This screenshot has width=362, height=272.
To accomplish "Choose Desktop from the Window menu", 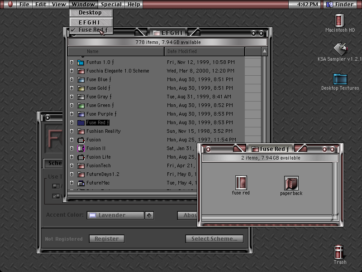I will pyautogui.click(x=91, y=13).
